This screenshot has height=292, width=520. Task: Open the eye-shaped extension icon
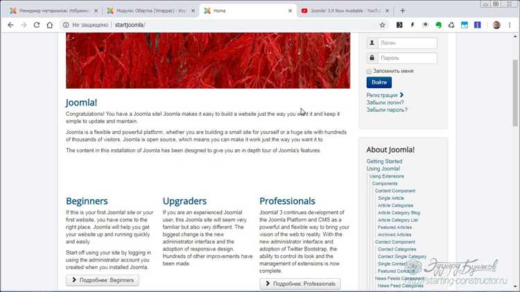click(425, 25)
